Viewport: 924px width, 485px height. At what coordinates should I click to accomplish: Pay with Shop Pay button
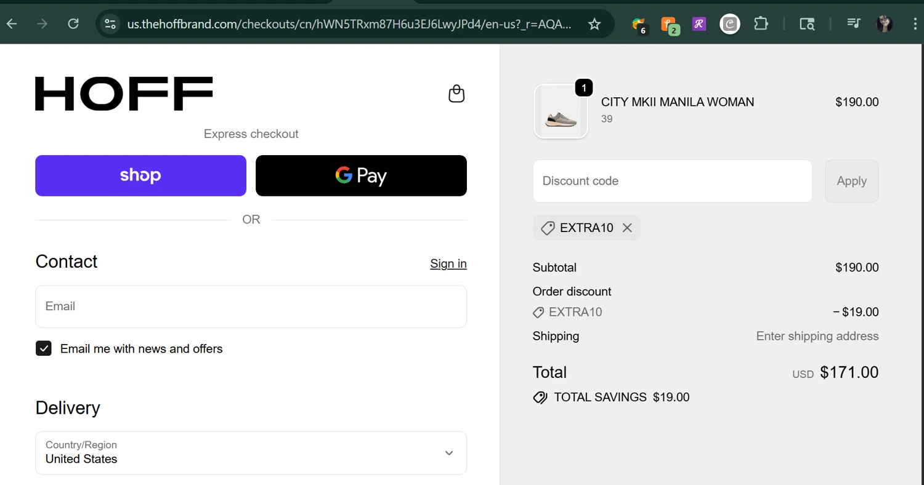coord(140,175)
